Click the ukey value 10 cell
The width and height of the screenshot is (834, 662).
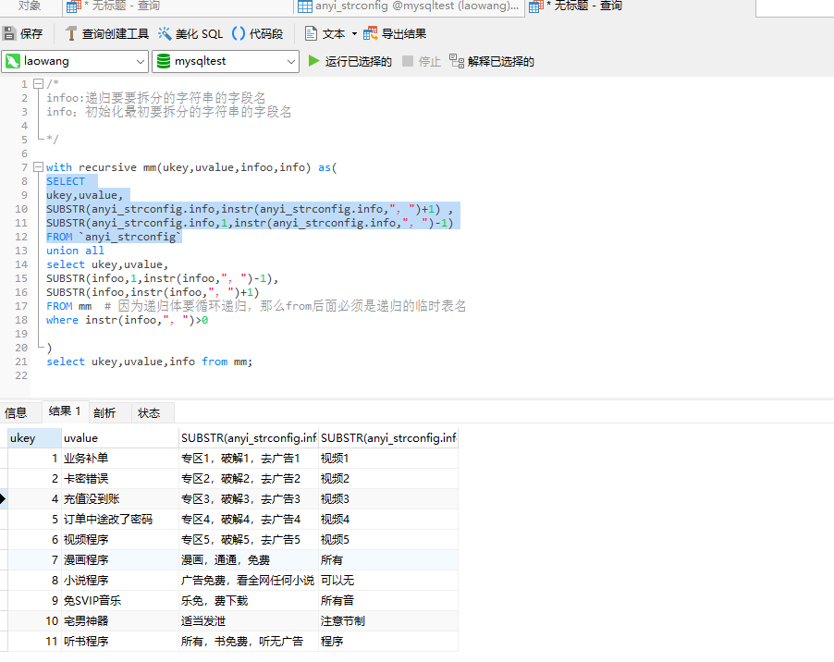coord(34,620)
